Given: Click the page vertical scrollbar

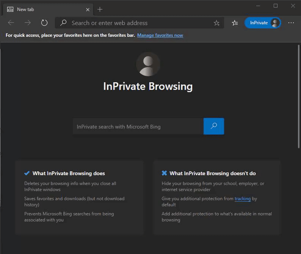Looking at the screenshot, I should point(298,96).
